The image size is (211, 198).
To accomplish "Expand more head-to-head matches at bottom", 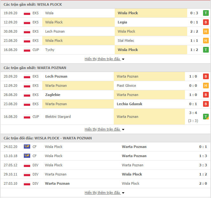I will (105, 193).
